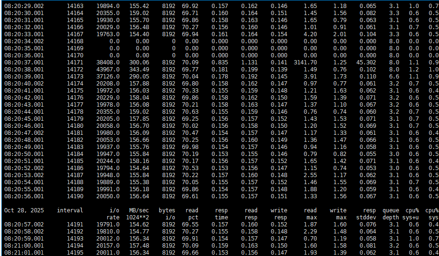Click the 'Oct 28, 2025' date header
Image resolution: width=439 pixels, height=256 pixels.
tap(24, 210)
